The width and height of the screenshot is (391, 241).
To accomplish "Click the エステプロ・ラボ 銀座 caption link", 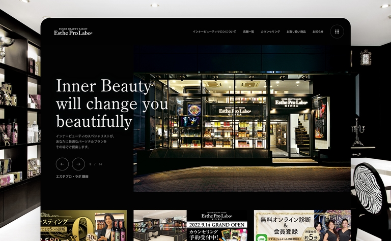I will (x=72, y=177).
